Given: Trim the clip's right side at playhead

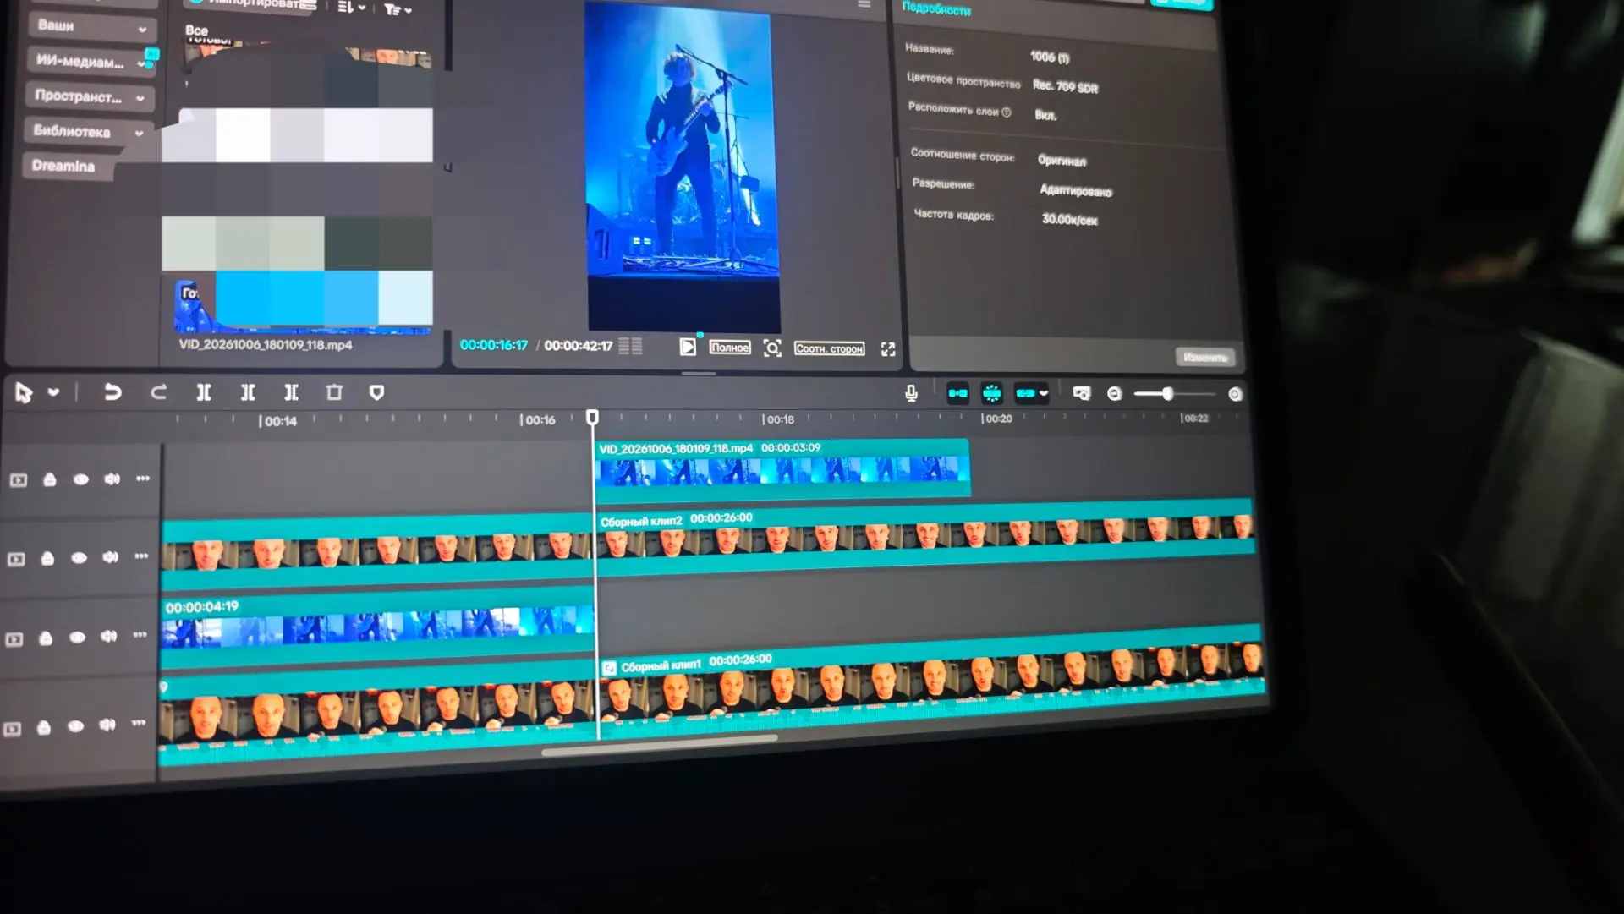Looking at the screenshot, I should 291,392.
